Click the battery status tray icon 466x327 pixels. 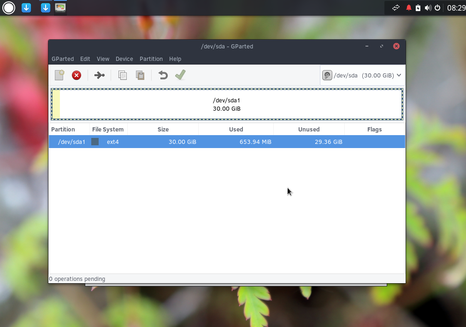[418, 8]
